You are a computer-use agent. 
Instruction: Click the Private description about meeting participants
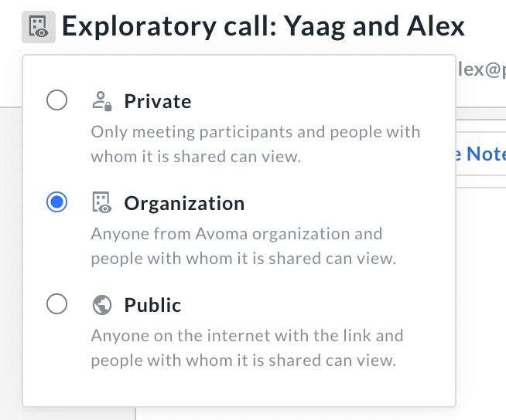(255, 144)
